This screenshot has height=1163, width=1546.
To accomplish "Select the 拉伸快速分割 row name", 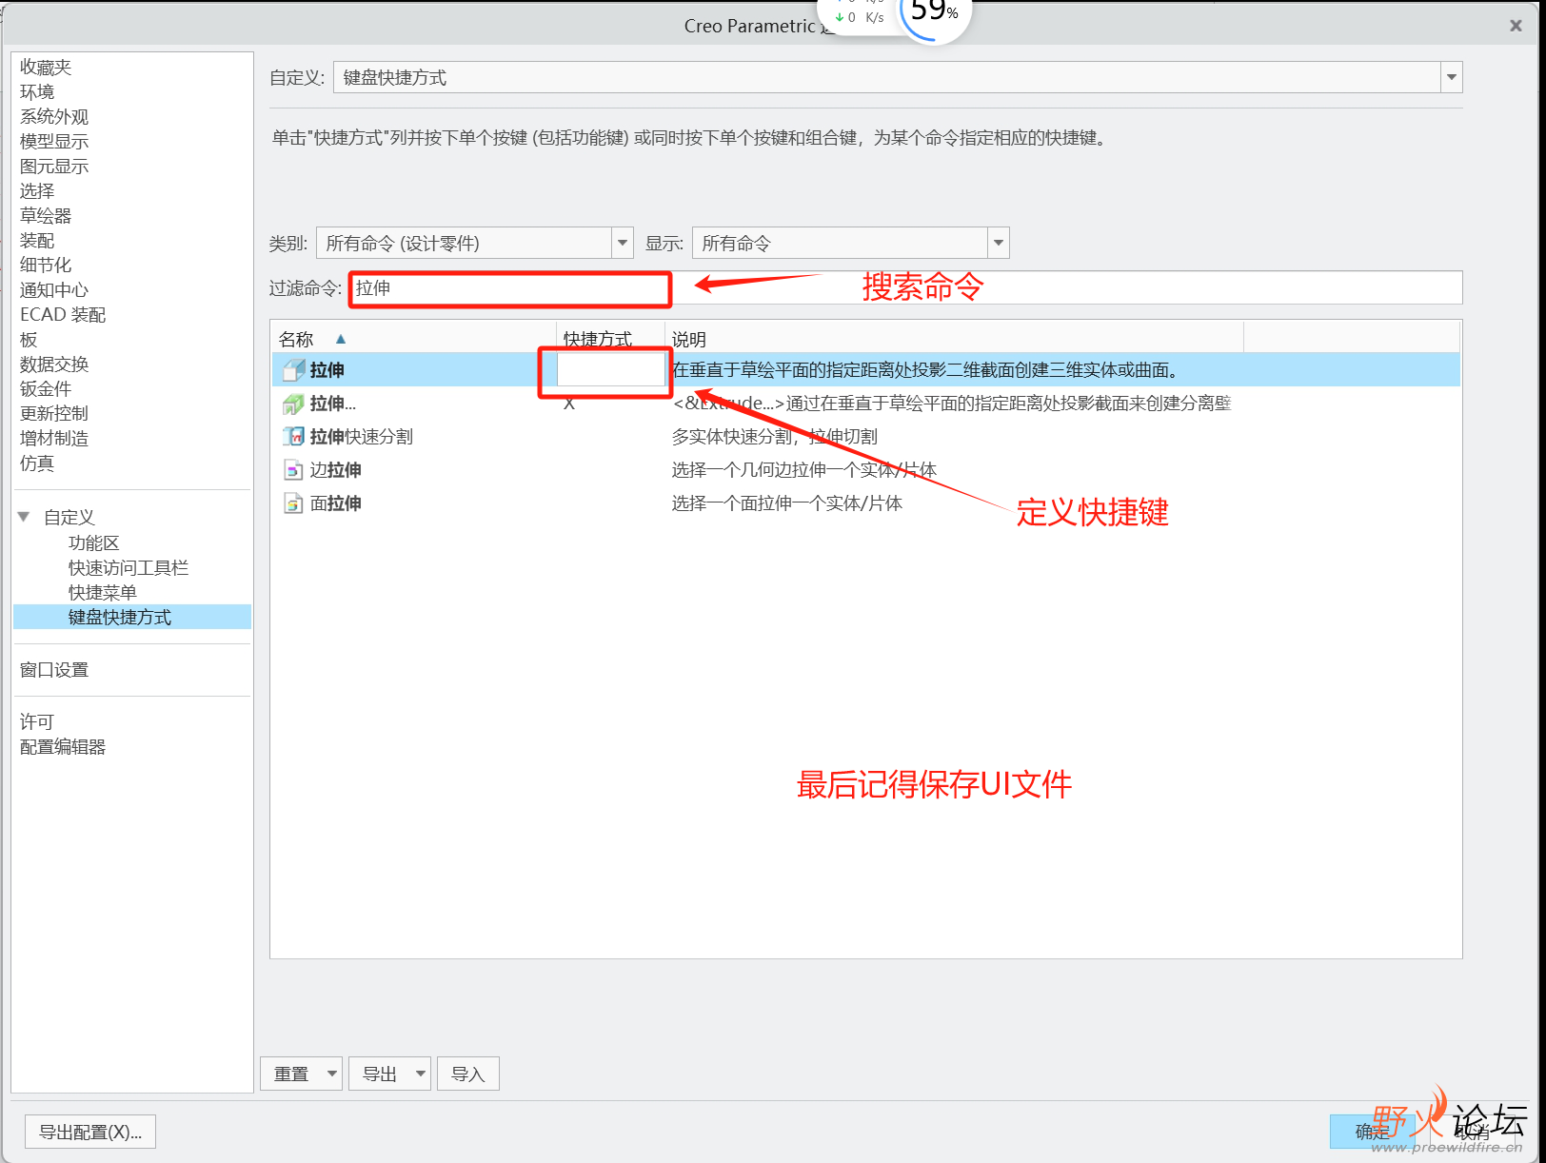I will click(362, 437).
